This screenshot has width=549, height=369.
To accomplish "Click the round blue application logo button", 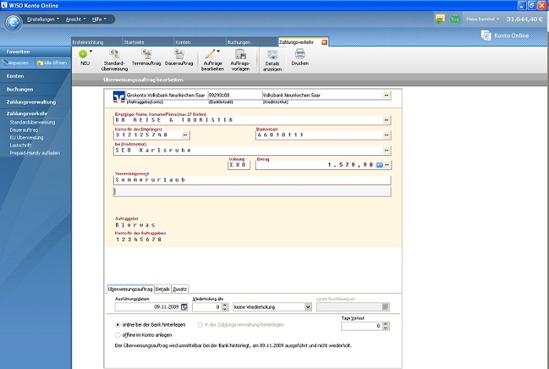I will coord(13,23).
